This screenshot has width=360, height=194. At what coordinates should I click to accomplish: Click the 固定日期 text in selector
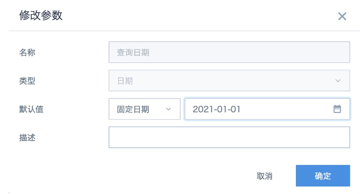133,109
